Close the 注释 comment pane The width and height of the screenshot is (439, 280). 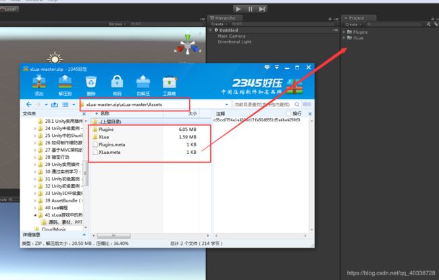coord(310,114)
